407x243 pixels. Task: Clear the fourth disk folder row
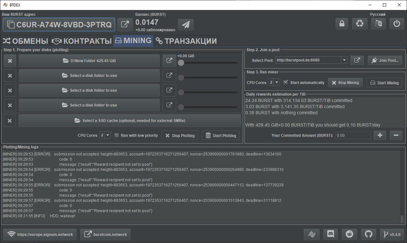coord(10,105)
